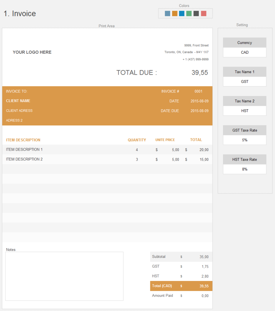
Task: Select the steel blue color swatch
Action: coord(168,13)
